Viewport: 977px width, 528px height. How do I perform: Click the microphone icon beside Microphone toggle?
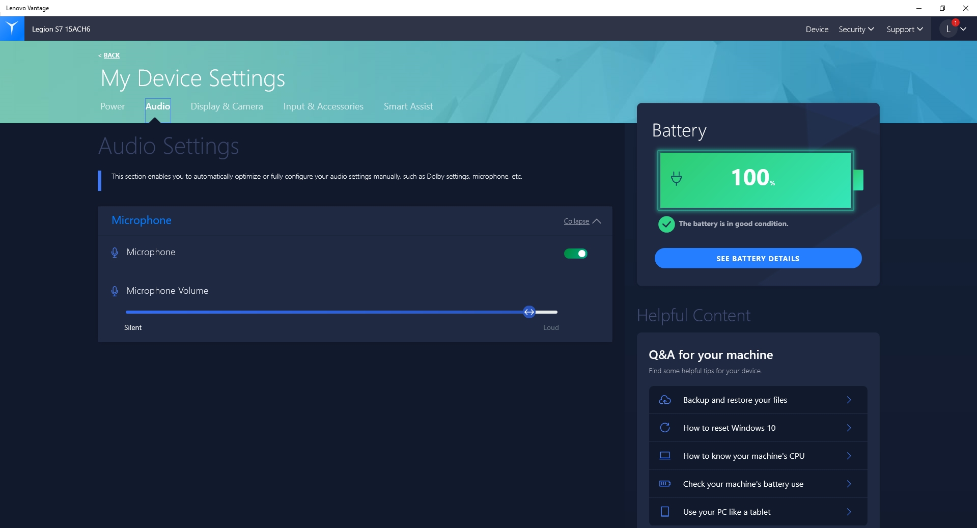click(x=115, y=253)
